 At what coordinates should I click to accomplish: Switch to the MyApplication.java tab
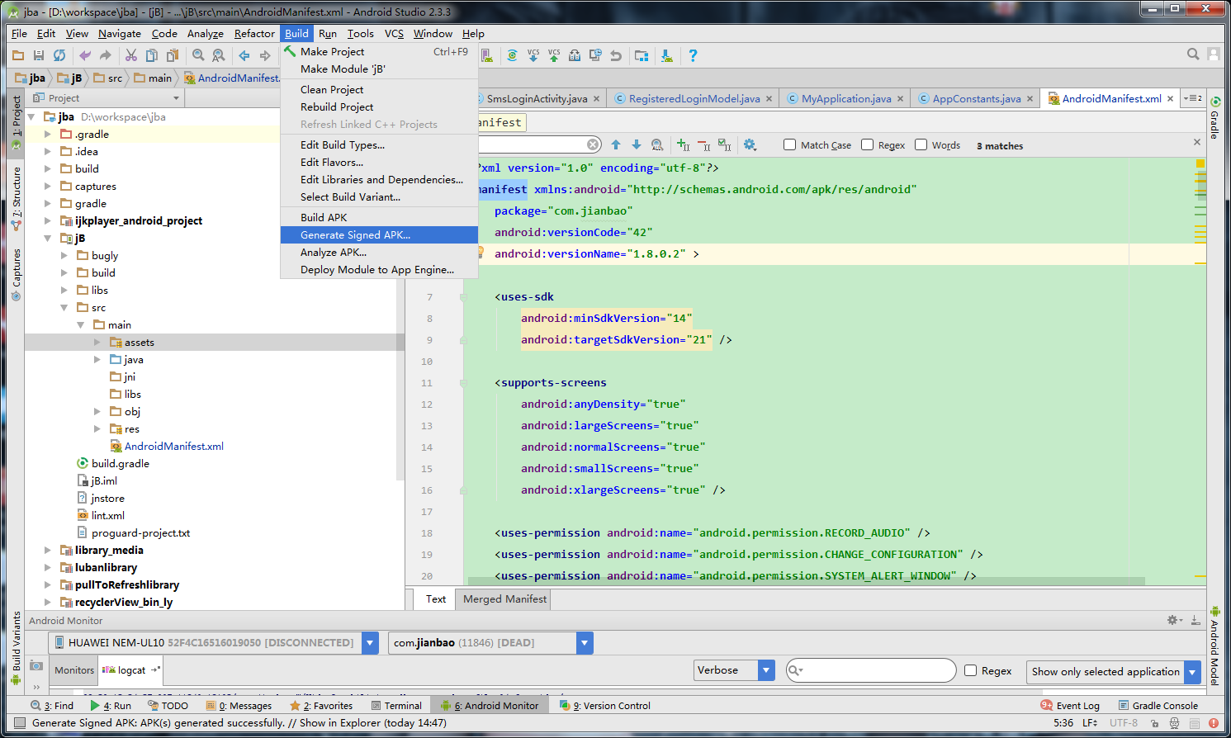[x=846, y=98]
